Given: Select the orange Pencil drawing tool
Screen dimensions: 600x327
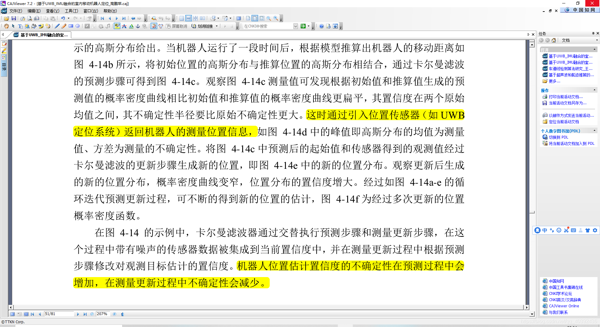Looking at the screenshot, I should [x=64, y=26].
